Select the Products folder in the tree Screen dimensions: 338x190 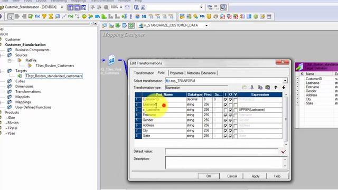[x=12, y=112]
